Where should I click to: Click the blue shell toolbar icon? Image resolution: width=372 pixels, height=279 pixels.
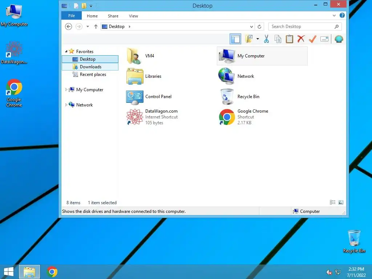click(339, 39)
